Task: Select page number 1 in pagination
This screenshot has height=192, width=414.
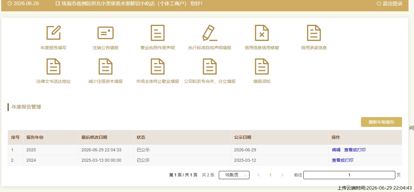Action: (270, 175)
